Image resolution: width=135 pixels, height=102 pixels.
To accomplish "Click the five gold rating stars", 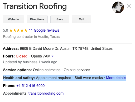I will pos(18,30).
